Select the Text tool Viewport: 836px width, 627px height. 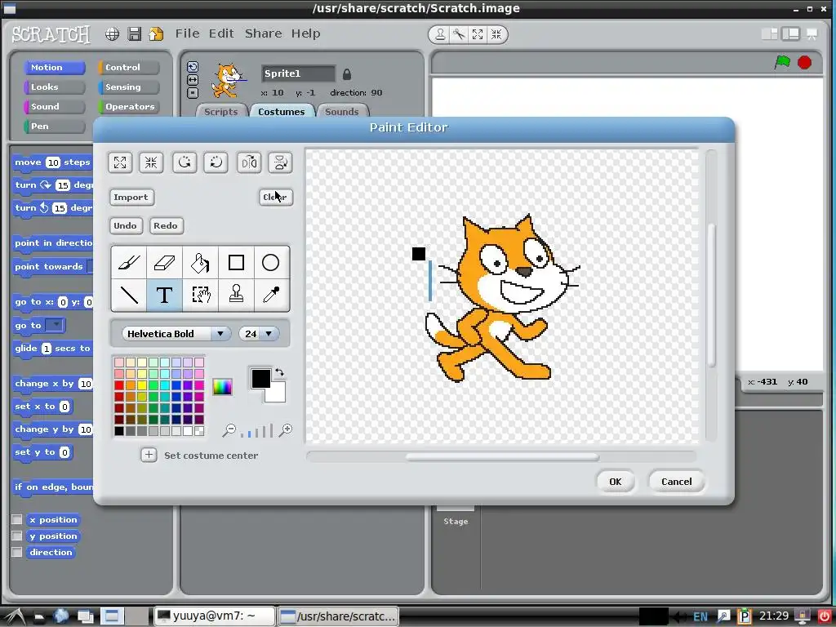pyautogui.click(x=164, y=295)
